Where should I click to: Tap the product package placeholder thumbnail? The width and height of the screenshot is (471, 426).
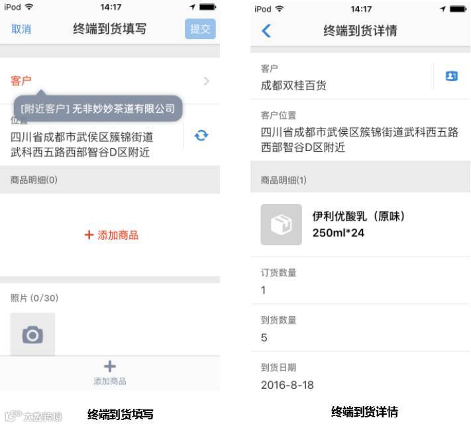pyautogui.click(x=281, y=225)
